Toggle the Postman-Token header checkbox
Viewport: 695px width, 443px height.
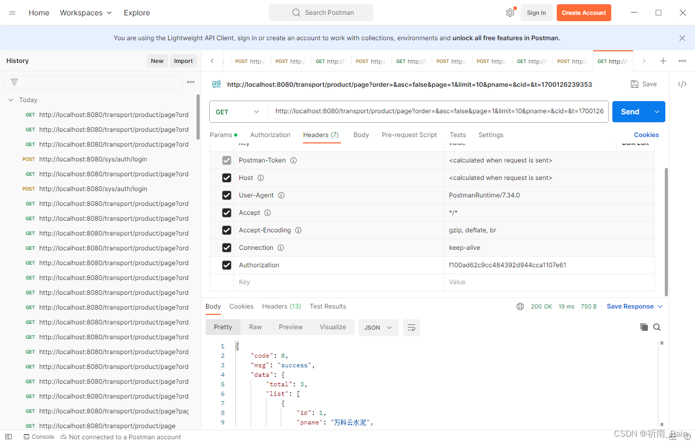[x=227, y=160]
